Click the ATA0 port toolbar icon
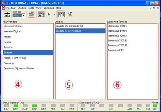Screen dimensions: 161x112 pyautogui.click(x=7, y=14)
